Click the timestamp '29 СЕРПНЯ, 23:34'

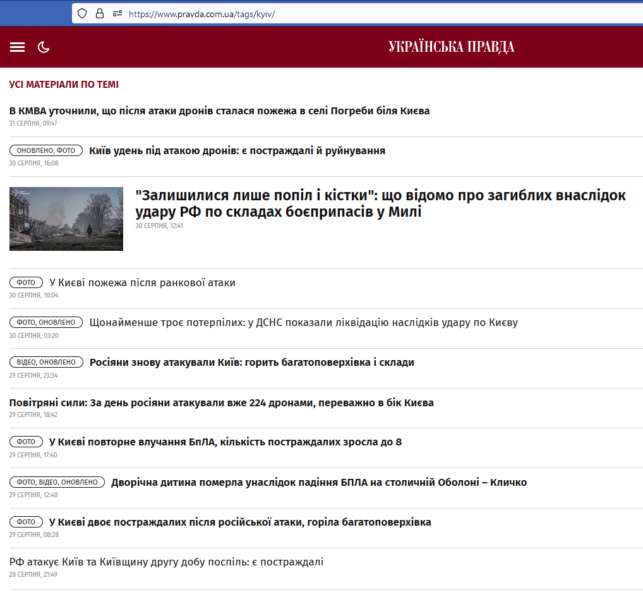pyautogui.click(x=33, y=375)
